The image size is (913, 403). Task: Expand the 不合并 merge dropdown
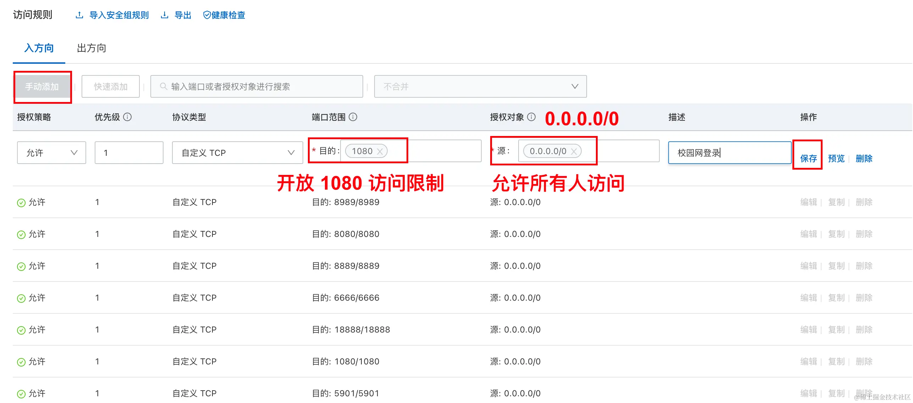[480, 86]
